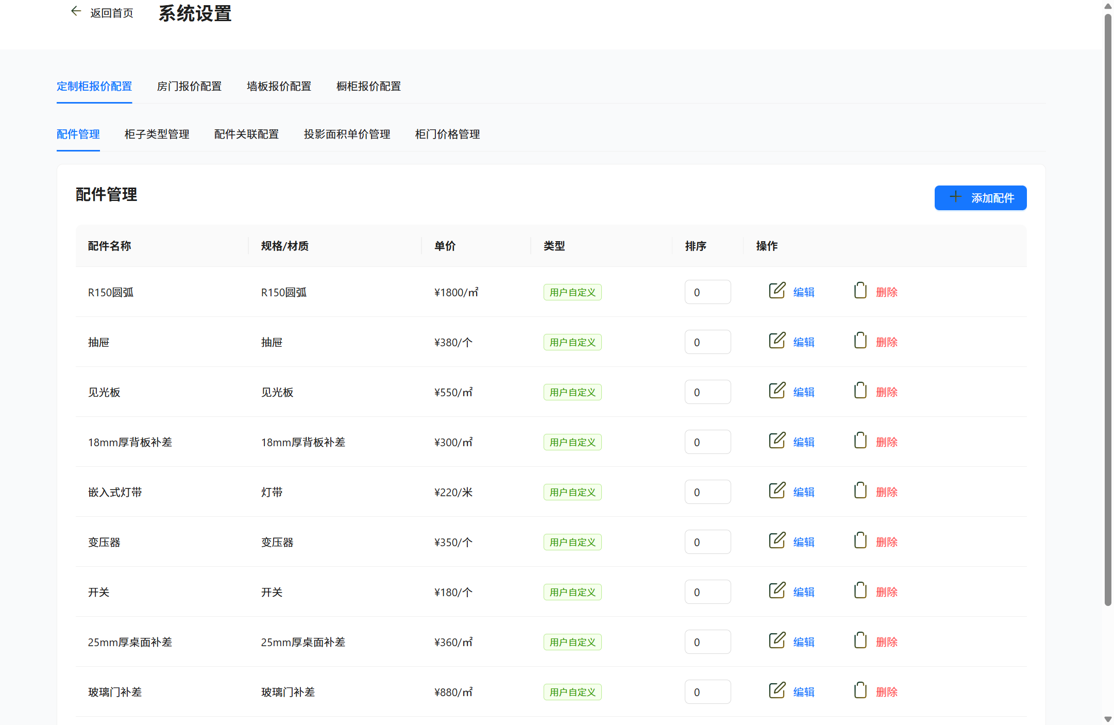Focus the sort order field for 抽屉

pos(707,342)
